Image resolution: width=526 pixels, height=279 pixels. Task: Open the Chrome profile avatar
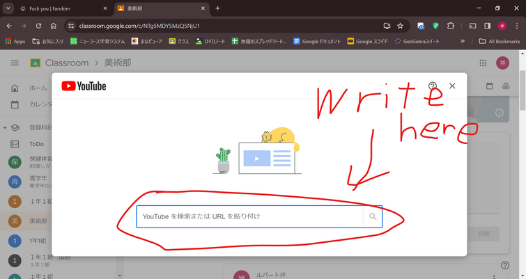[x=502, y=26]
